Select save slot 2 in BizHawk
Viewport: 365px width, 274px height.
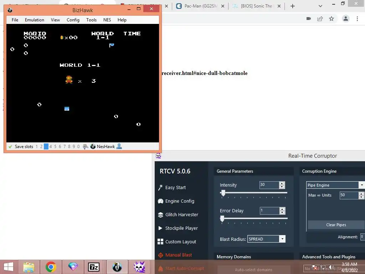pos(41,147)
